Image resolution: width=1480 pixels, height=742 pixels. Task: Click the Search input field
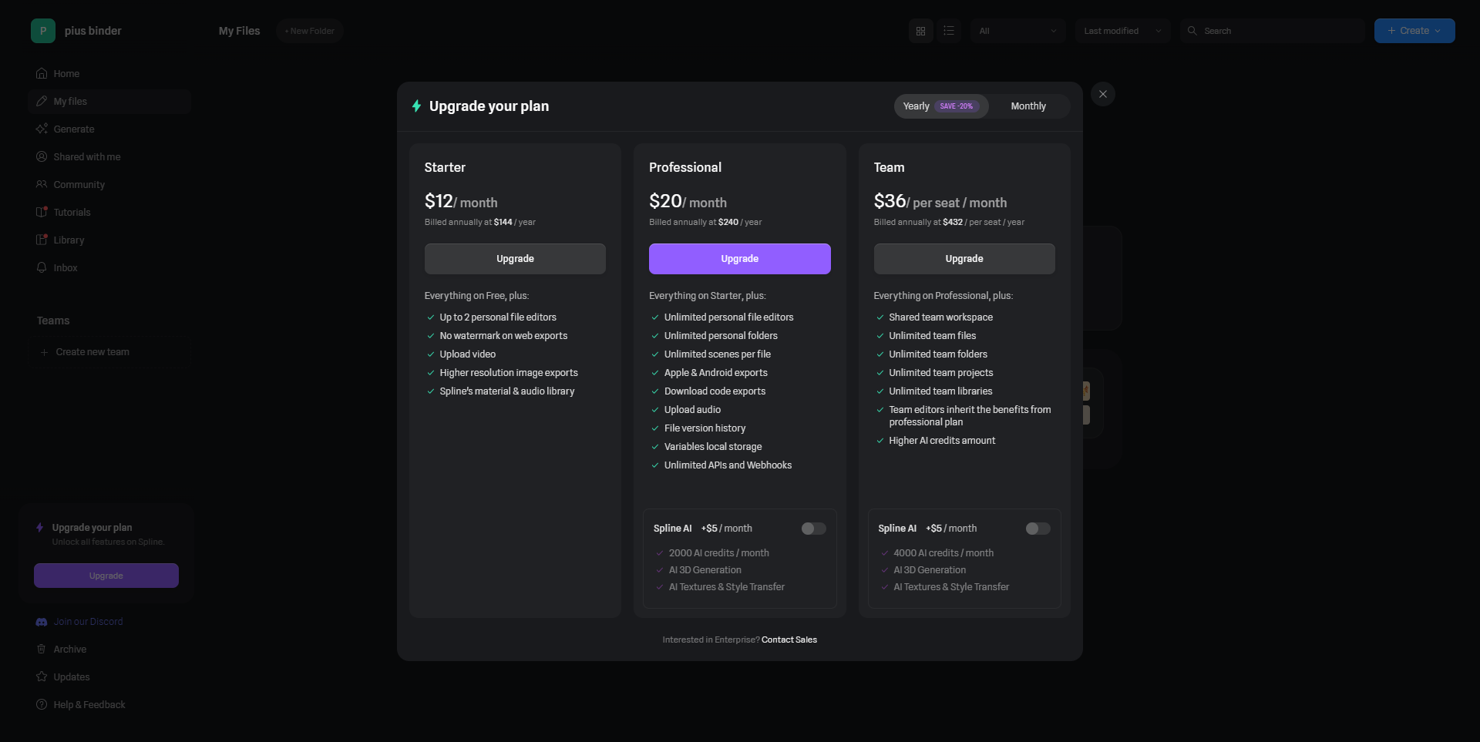click(1280, 31)
